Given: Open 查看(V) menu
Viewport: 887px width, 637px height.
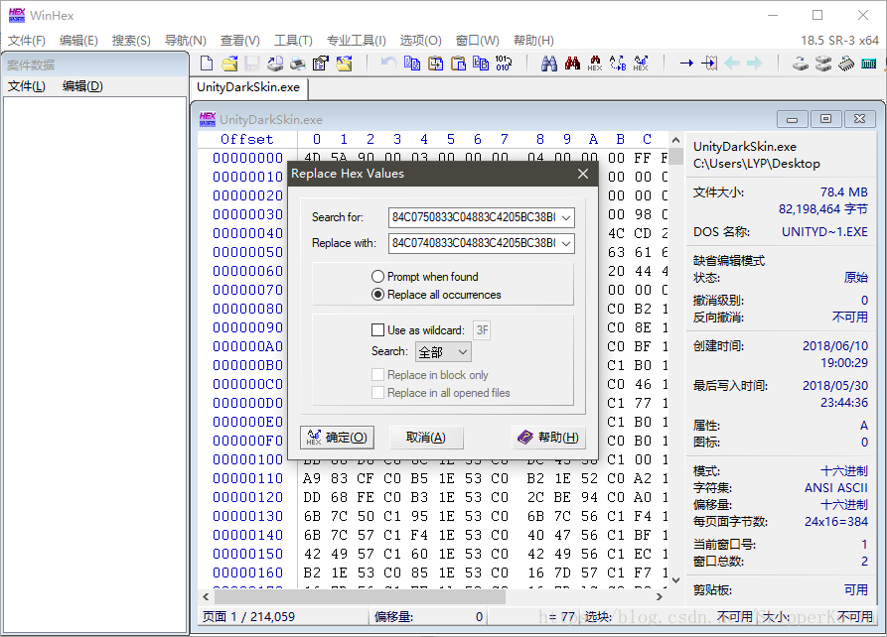Looking at the screenshot, I should pos(239,40).
